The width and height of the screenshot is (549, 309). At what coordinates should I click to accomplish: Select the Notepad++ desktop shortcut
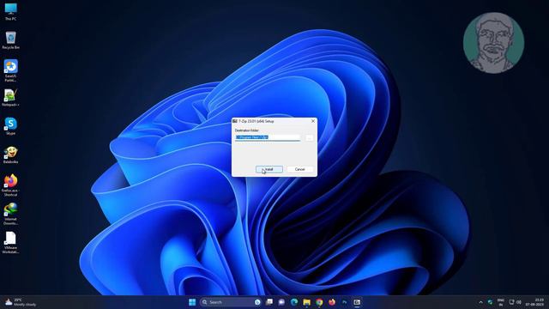(10, 98)
